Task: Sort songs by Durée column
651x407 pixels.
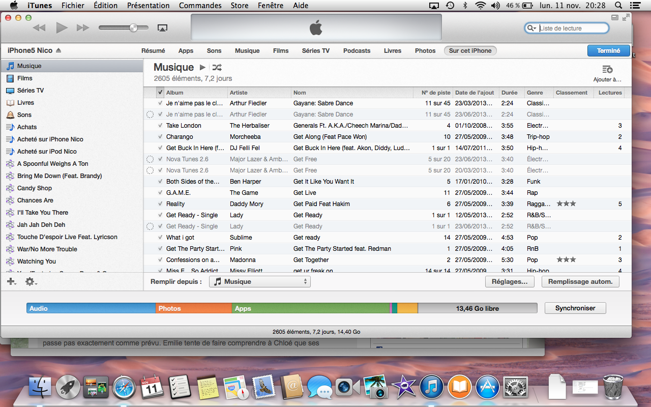Action: click(x=512, y=93)
